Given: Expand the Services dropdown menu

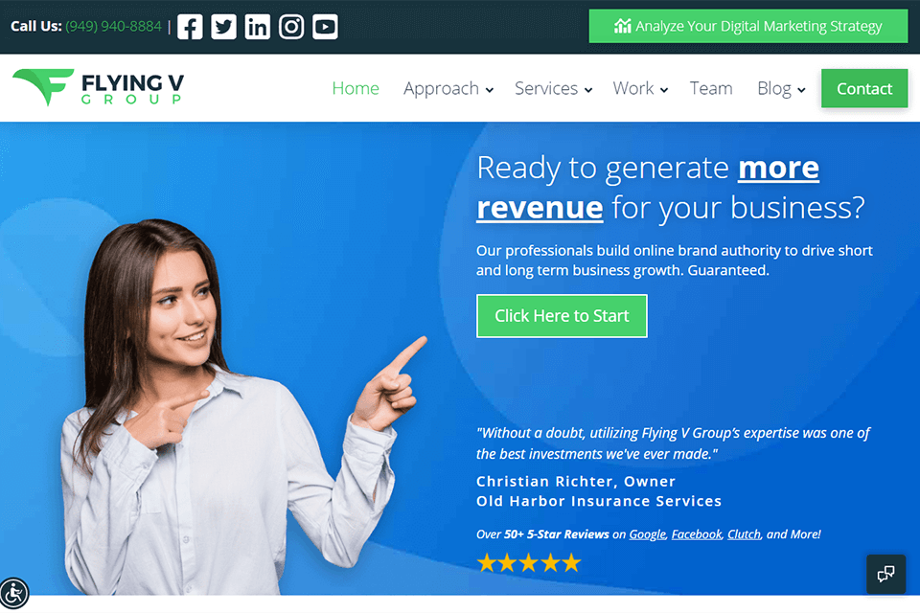Looking at the screenshot, I should (553, 88).
